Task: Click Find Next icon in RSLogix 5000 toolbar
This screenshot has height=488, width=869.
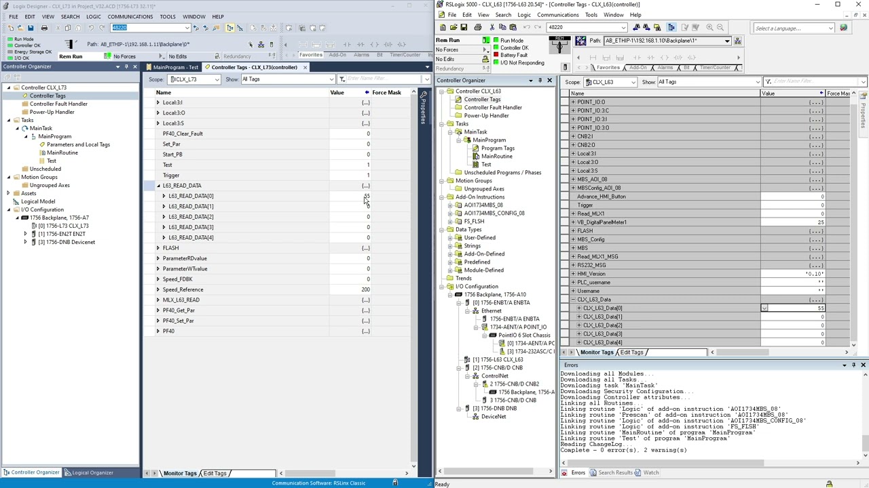Action: pos(646,27)
